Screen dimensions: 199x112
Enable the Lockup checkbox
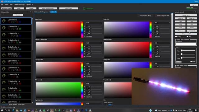[x=176, y=37]
